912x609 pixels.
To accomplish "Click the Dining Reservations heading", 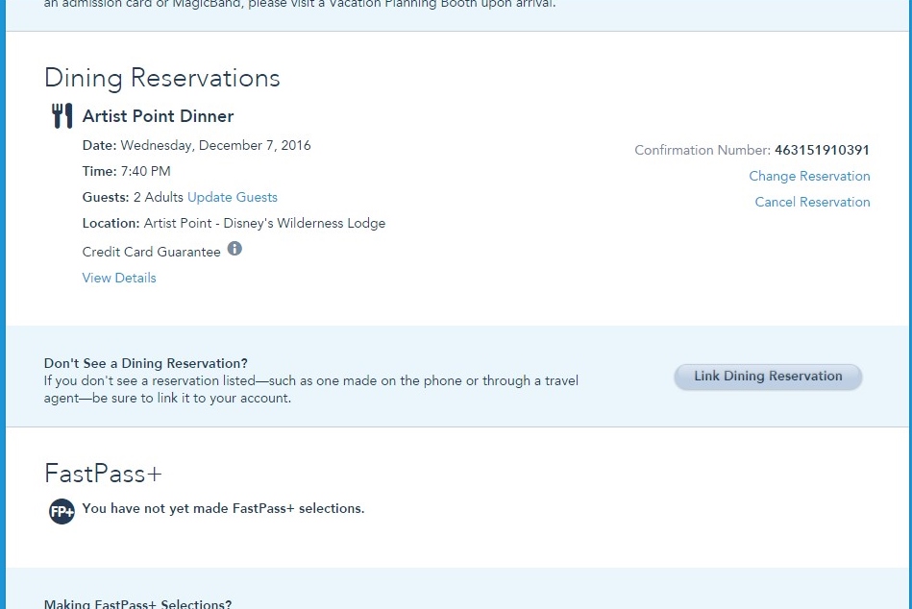I will 161,78.
